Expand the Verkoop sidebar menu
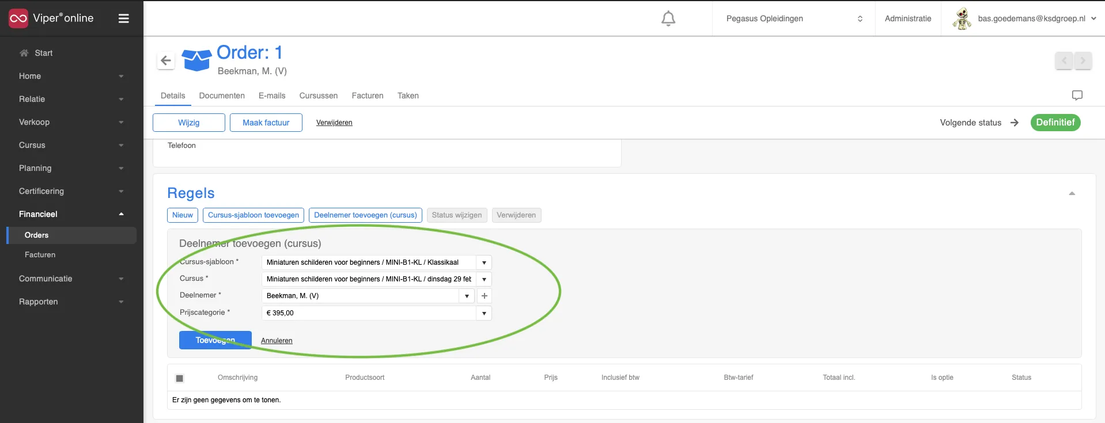1105x423 pixels. (x=71, y=122)
